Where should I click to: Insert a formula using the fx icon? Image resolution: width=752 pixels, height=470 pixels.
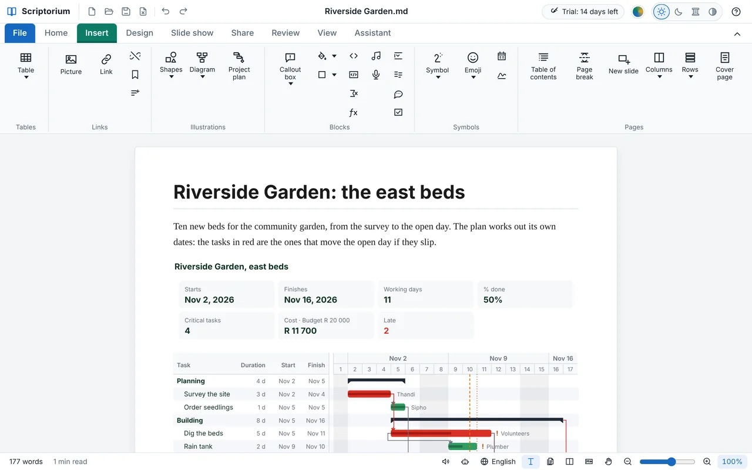pyautogui.click(x=354, y=112)
